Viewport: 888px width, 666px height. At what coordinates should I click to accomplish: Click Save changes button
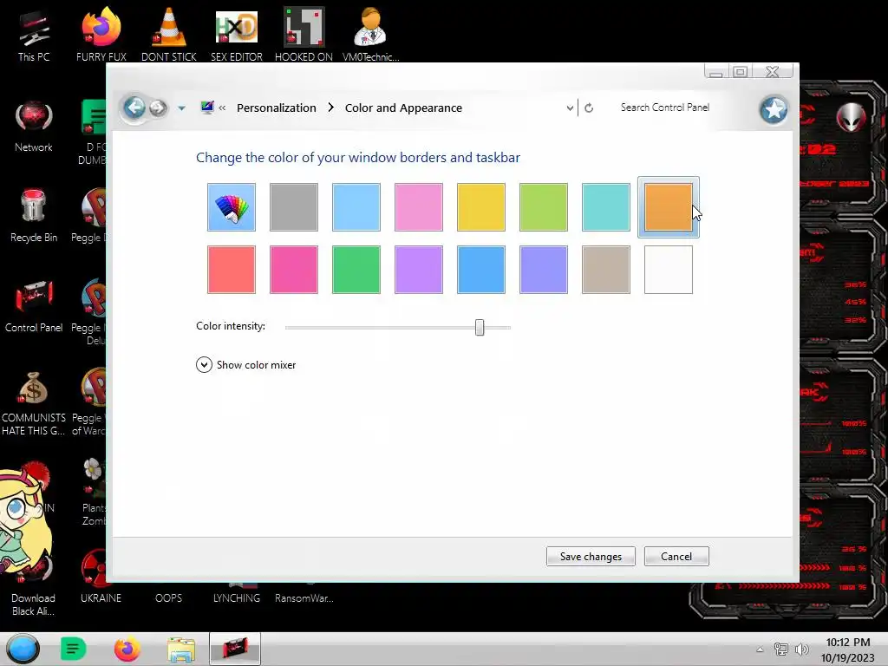tap(591, 556)
